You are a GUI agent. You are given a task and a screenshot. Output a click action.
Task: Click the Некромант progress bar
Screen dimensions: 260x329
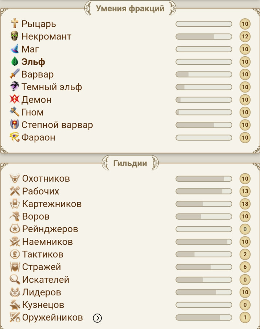pyautogui.click(x=204, y=37)
